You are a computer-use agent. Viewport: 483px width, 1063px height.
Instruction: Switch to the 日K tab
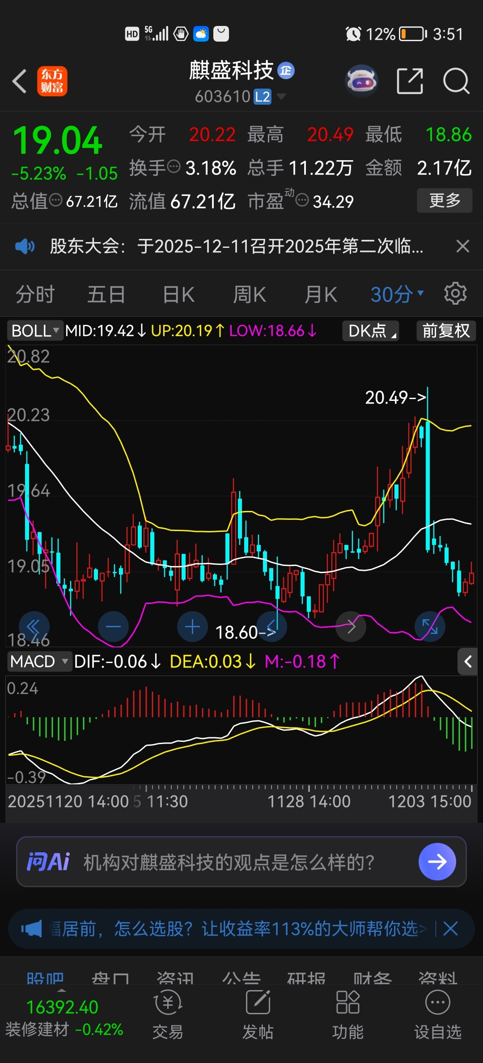point(178,294)
